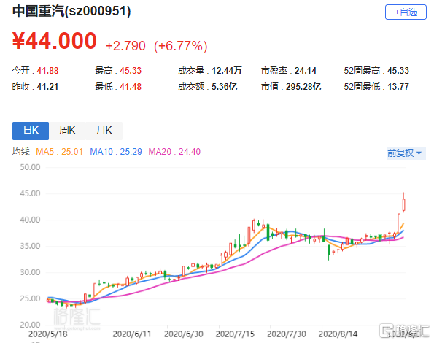
Task: Click the 成交额 value 5.36亿
Action: (x=225, y=87)
